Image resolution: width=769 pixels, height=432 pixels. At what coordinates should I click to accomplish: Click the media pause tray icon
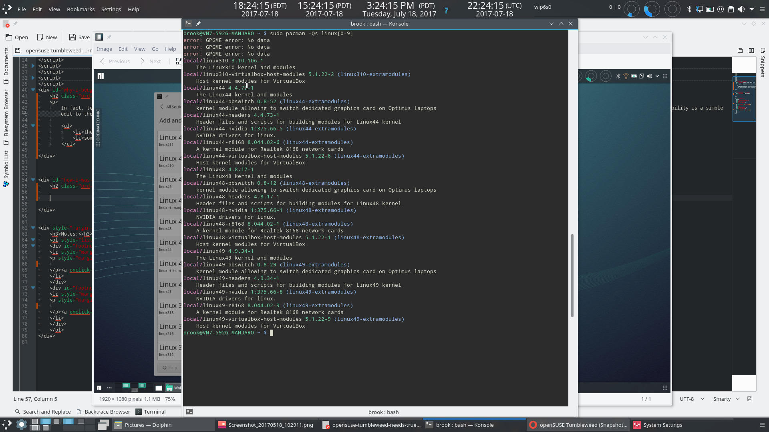(721, 9)
